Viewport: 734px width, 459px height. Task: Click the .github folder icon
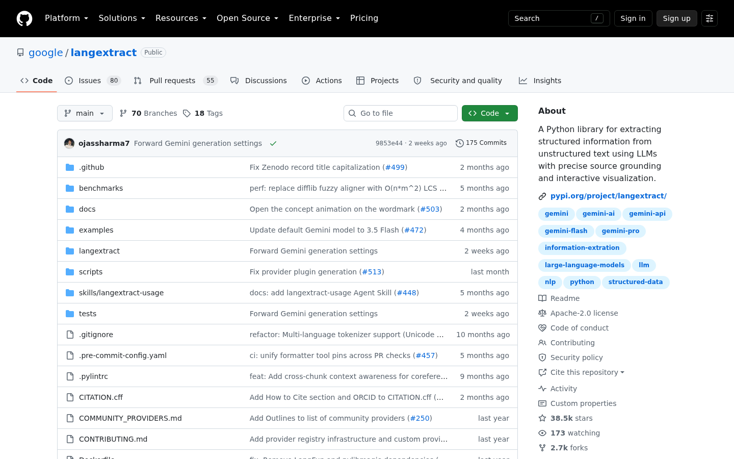click(70, 167)
